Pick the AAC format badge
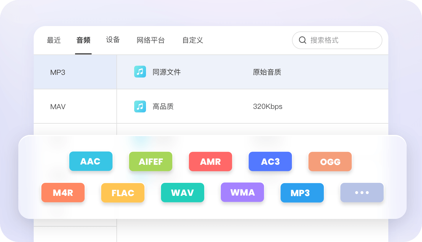The image size is (422, 242). [x=91, y=161]
